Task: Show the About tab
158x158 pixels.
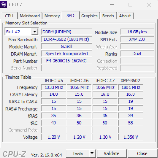Action: point(125,16)
